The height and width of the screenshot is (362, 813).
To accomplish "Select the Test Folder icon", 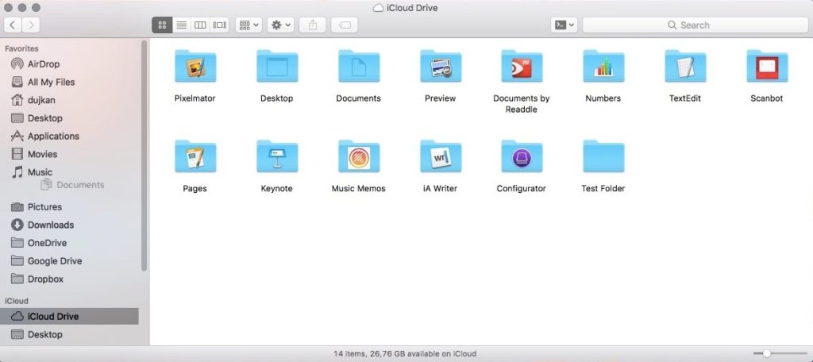I will (603, 156).
